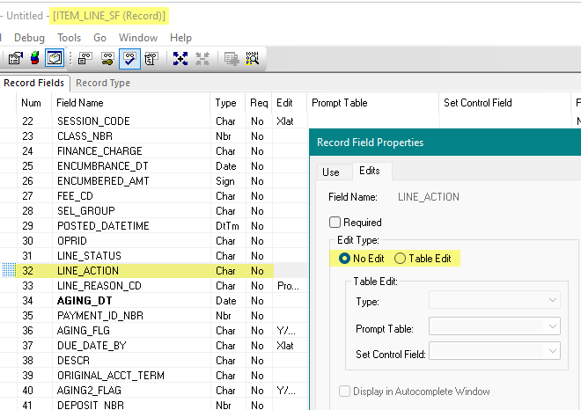
Task: Expand the Prompt Table dropdown
Action: pyautogui.click(x=494, y=326)
